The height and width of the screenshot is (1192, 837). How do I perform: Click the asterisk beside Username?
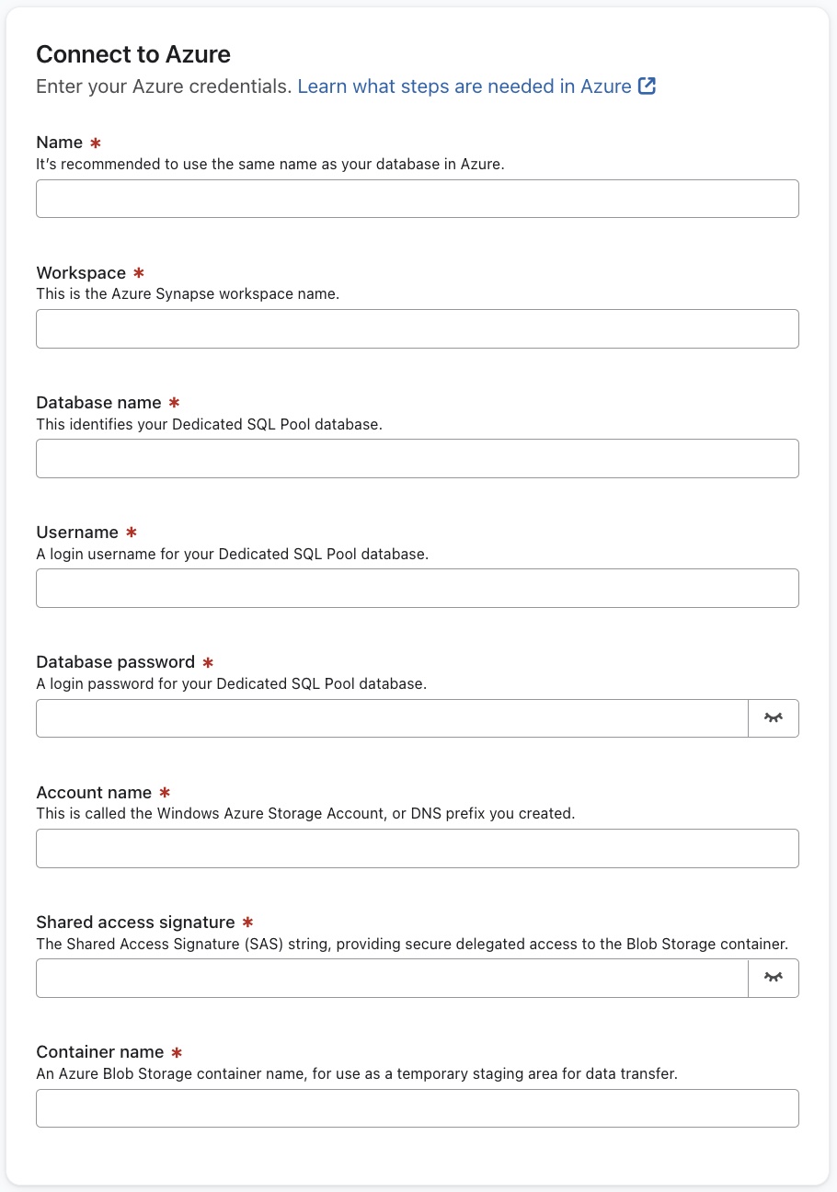coord(130,531)
